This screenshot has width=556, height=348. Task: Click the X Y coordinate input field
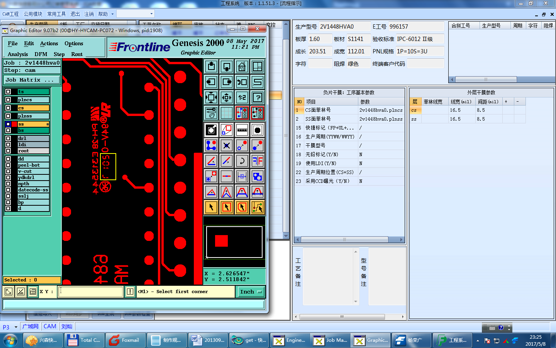(91, 292)
